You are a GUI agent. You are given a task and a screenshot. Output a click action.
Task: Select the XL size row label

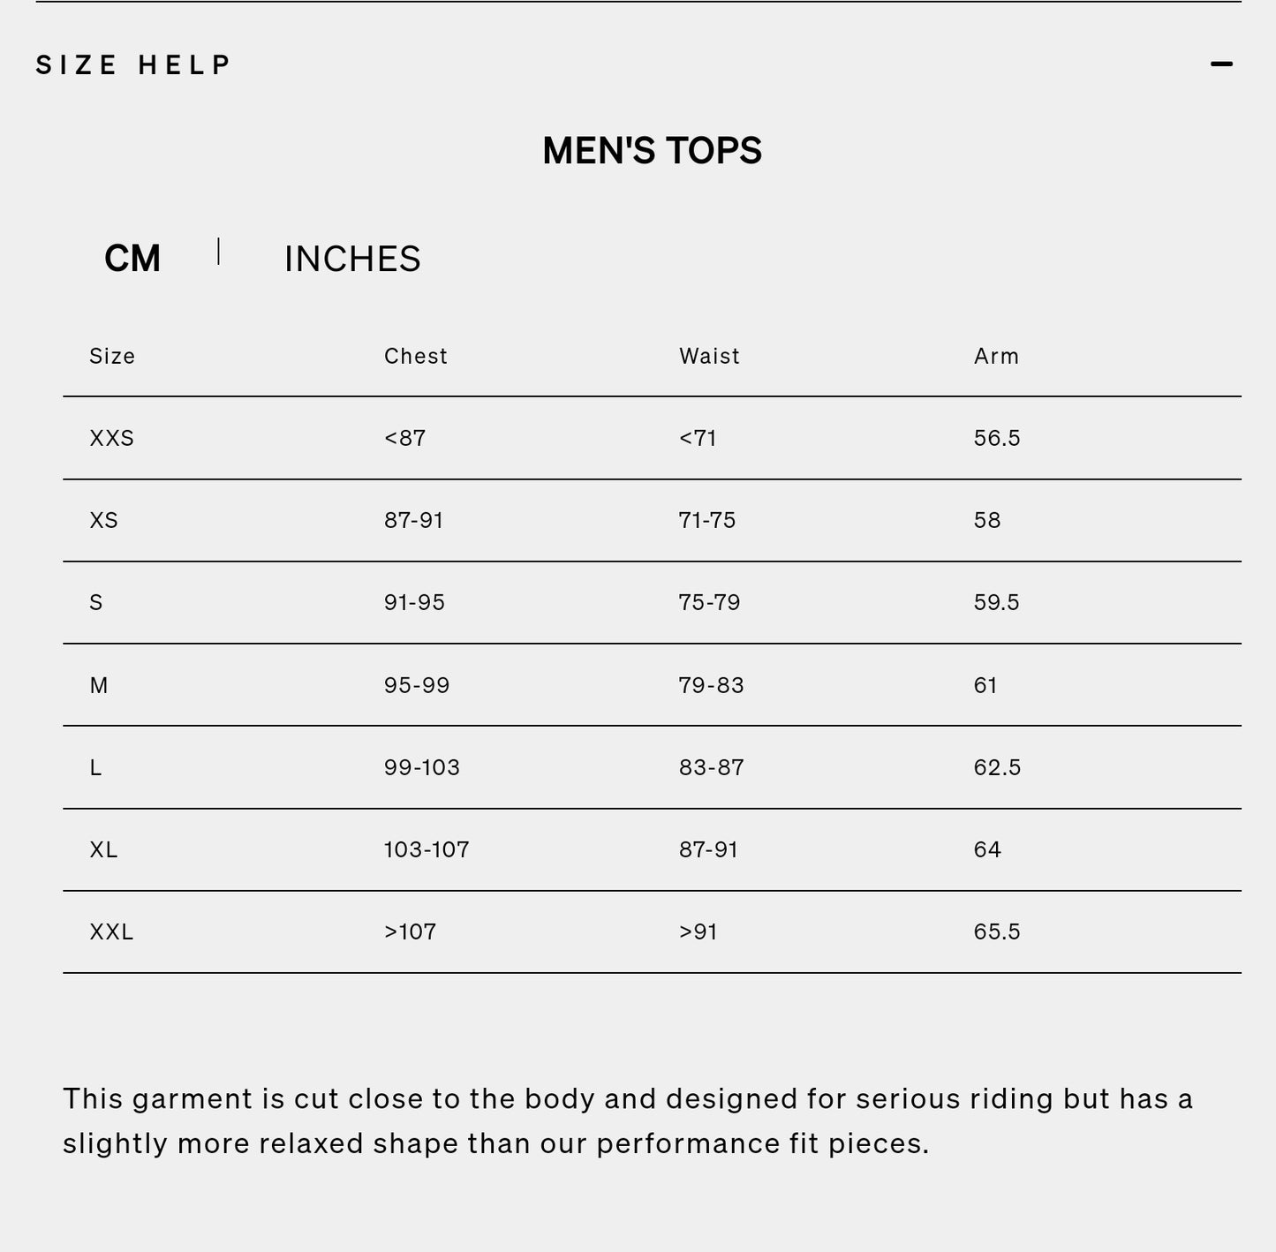pyautogui.click(x=103, y=849)
